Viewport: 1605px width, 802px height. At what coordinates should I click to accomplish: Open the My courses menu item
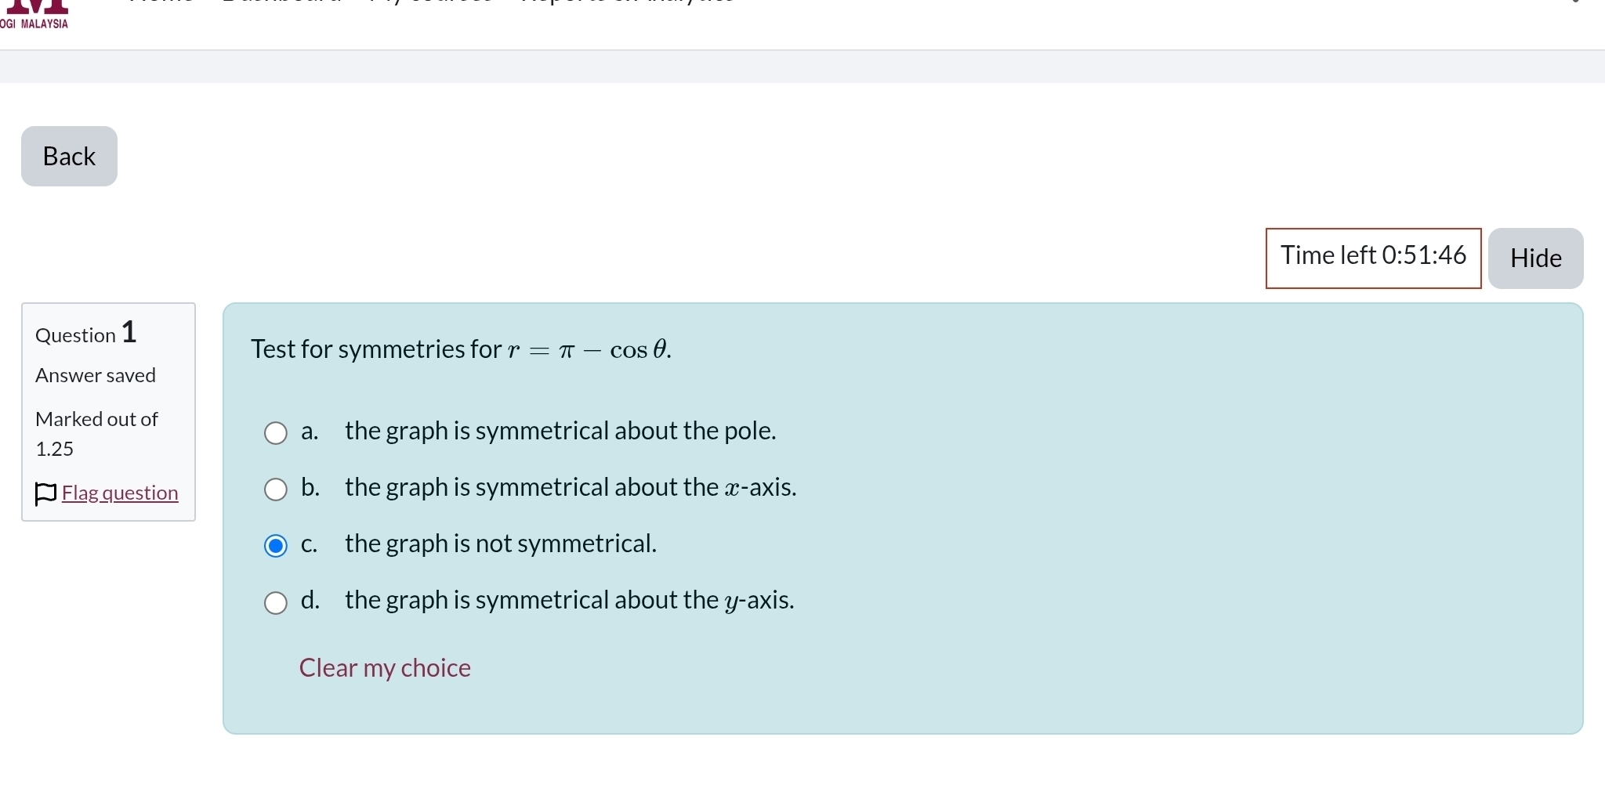pos(430,2)
